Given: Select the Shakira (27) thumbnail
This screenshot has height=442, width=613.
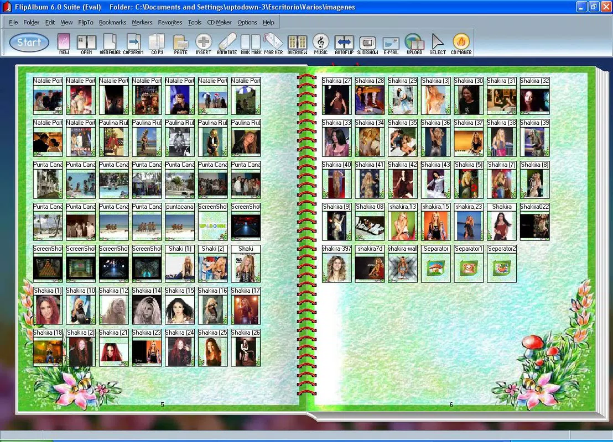Looking at the screenshot, I should 336,96.
